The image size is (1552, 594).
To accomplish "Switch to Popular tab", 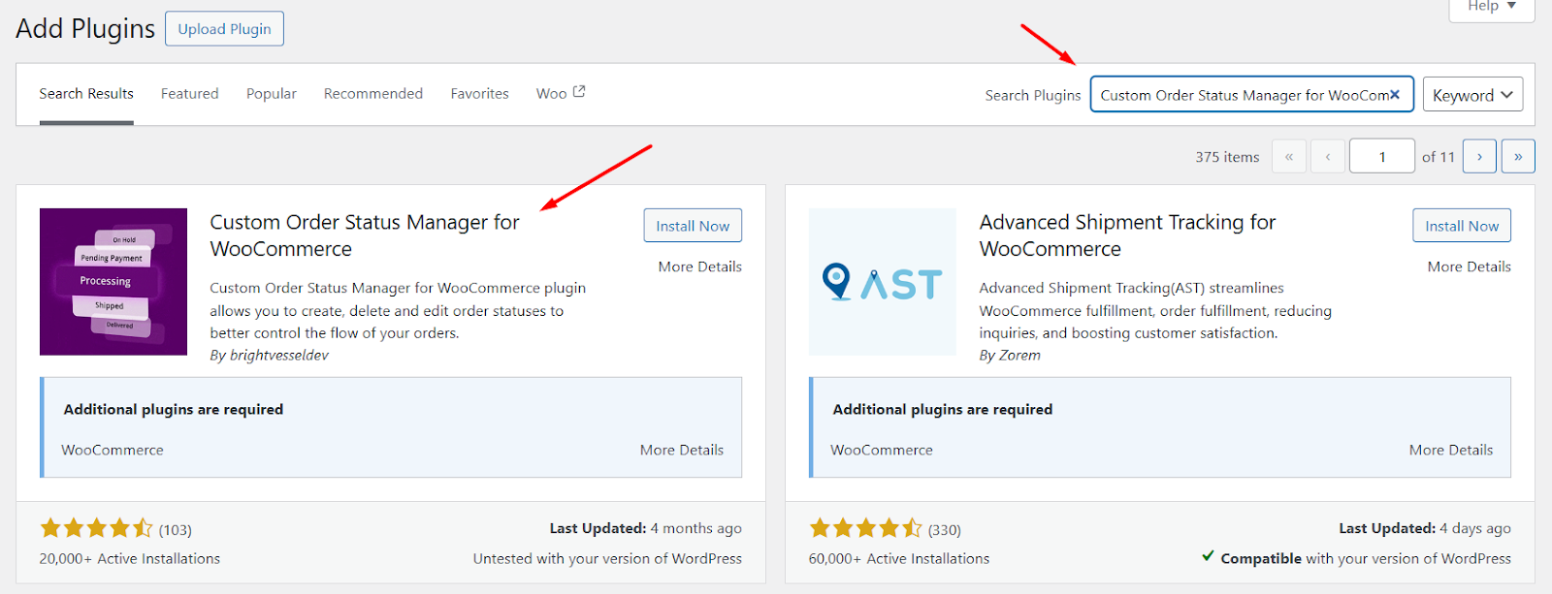I will 272,94.
